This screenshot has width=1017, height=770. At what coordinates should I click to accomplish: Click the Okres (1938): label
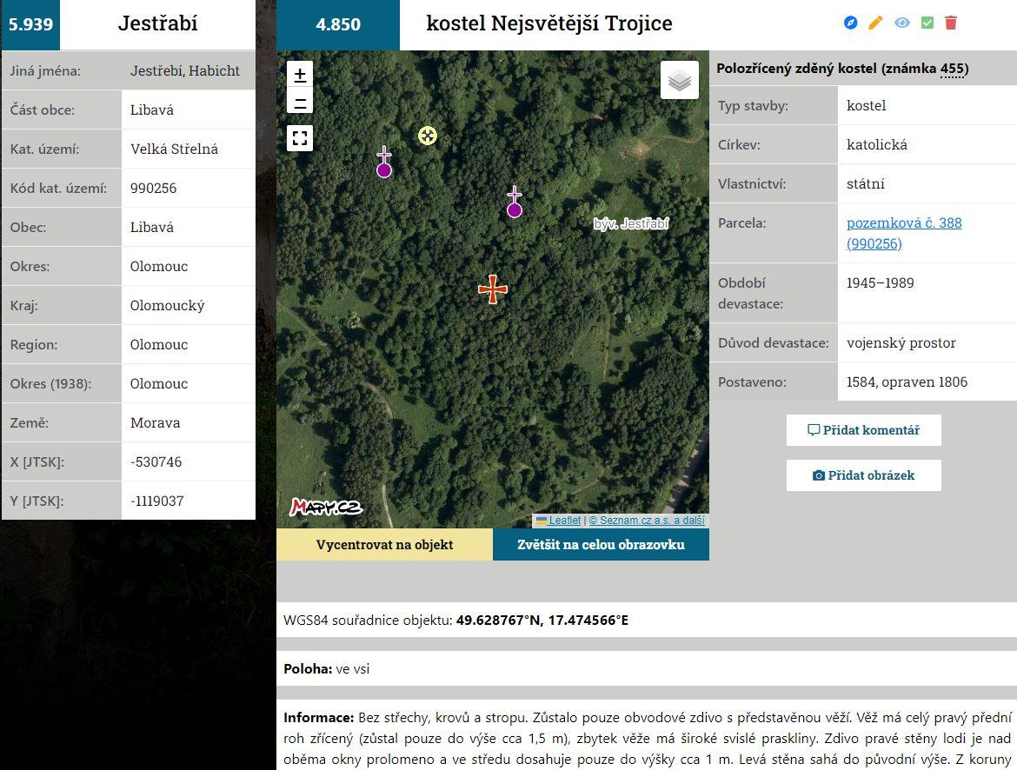(50, 384)
